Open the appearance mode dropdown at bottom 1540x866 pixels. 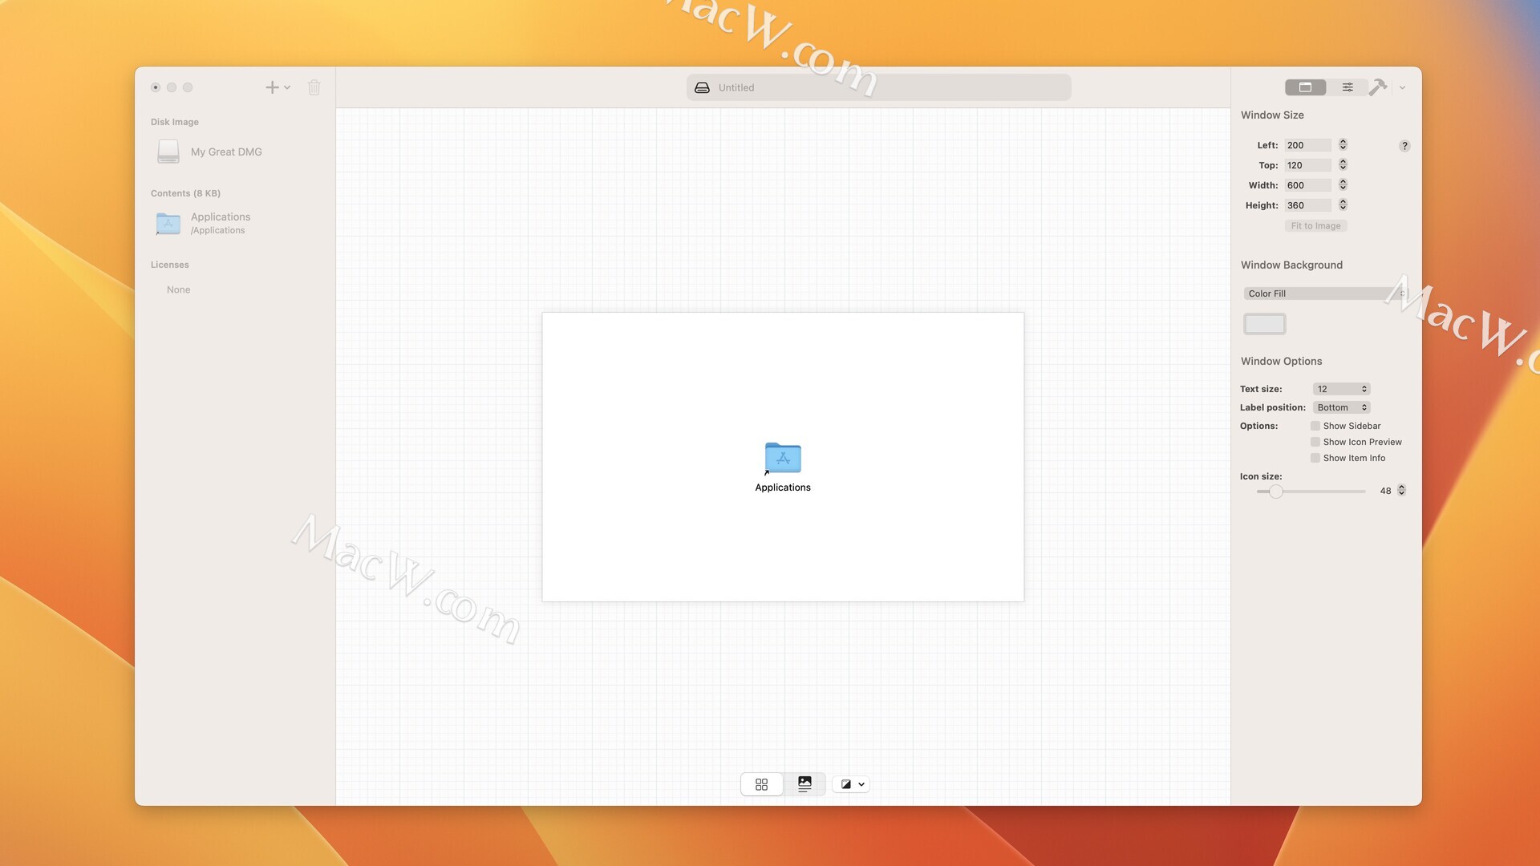[852, 784]
